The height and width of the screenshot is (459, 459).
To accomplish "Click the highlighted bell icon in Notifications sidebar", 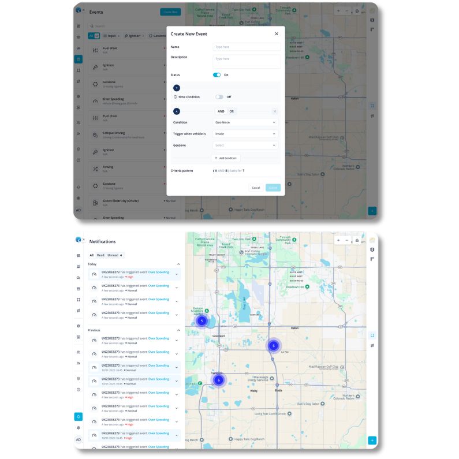I will [x=79, y=416].
